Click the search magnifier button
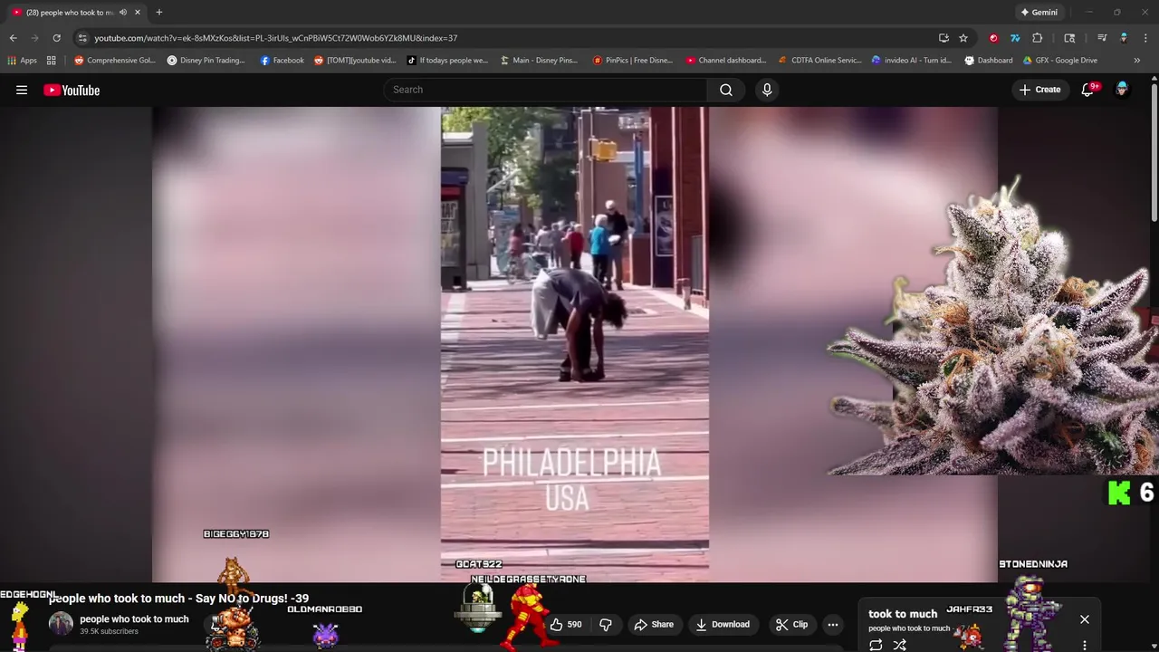The image size is (1159, 652). tap(726, 90)
